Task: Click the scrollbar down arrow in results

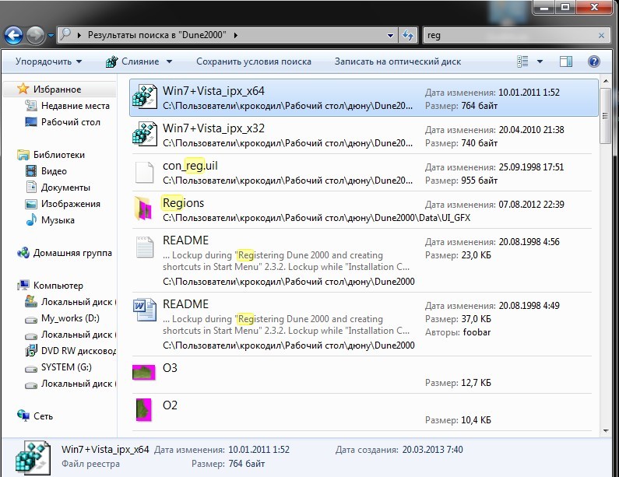Action: 606,431
